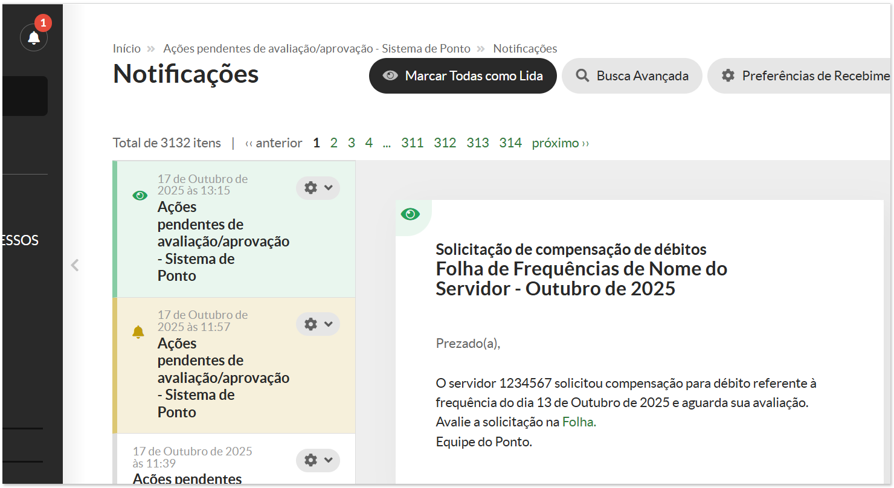
Task: Open gear dropdown for 11:57 notification
Action: [x=318, y=324]
